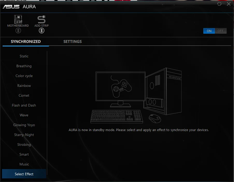The height and width of the screenshot is (182, 234).
Task: Choose the Breathing effect
Action: tap(24, 66)
